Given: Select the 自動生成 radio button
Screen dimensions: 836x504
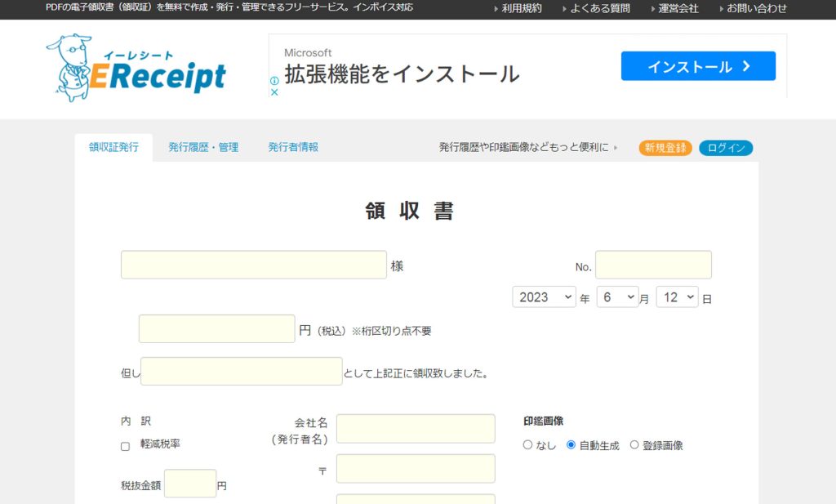Looking at the screenshot, I should pos(571,445).
